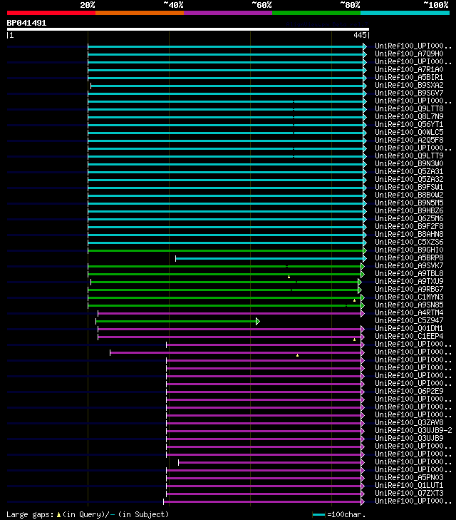Select the UniRef100_Q8L7N9 label
The height and width of the screenshot is (520, 456).
[409, 116]
